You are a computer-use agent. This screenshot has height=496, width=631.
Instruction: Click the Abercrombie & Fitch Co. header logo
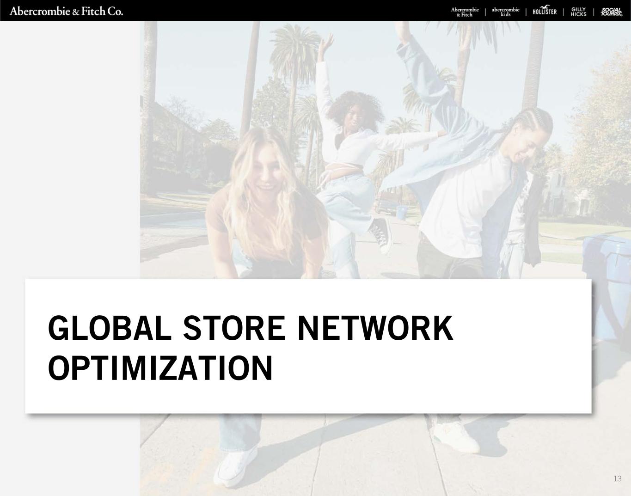pos(66,11)
